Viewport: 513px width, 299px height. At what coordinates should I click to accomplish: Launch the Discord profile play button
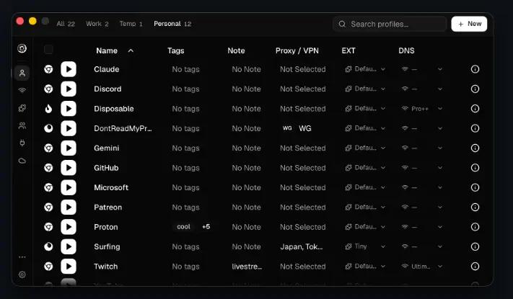[69, 89]
